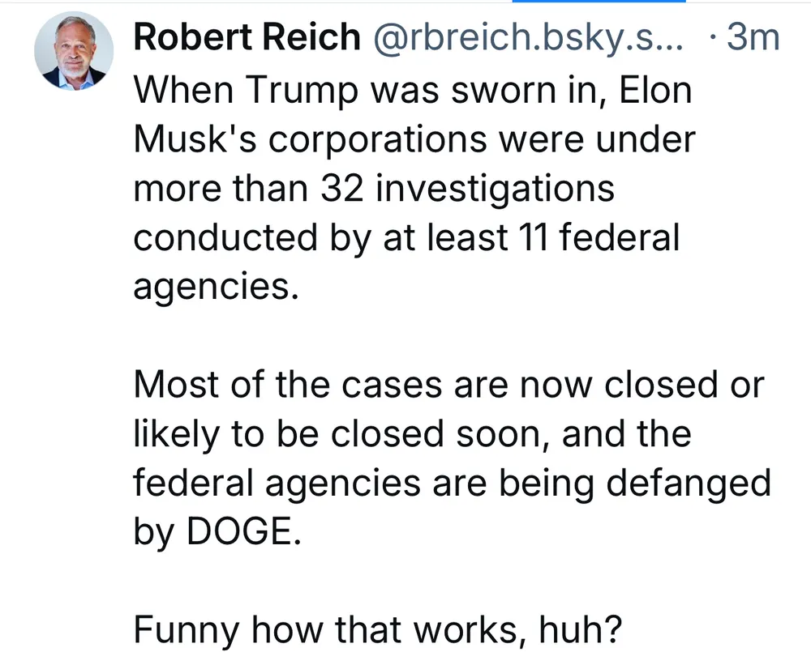This screenshot has width=811, height=652.
Task: Open Robert Reich's profile avatar
Action: click(x=74, y=51)
